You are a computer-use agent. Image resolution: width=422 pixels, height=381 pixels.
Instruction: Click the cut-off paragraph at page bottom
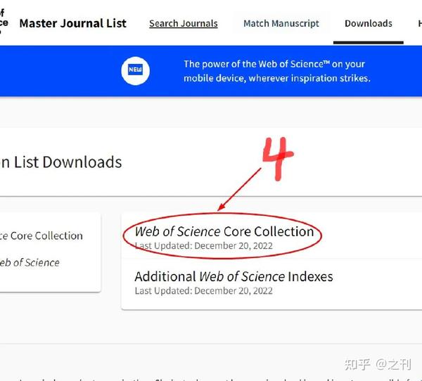211,380
